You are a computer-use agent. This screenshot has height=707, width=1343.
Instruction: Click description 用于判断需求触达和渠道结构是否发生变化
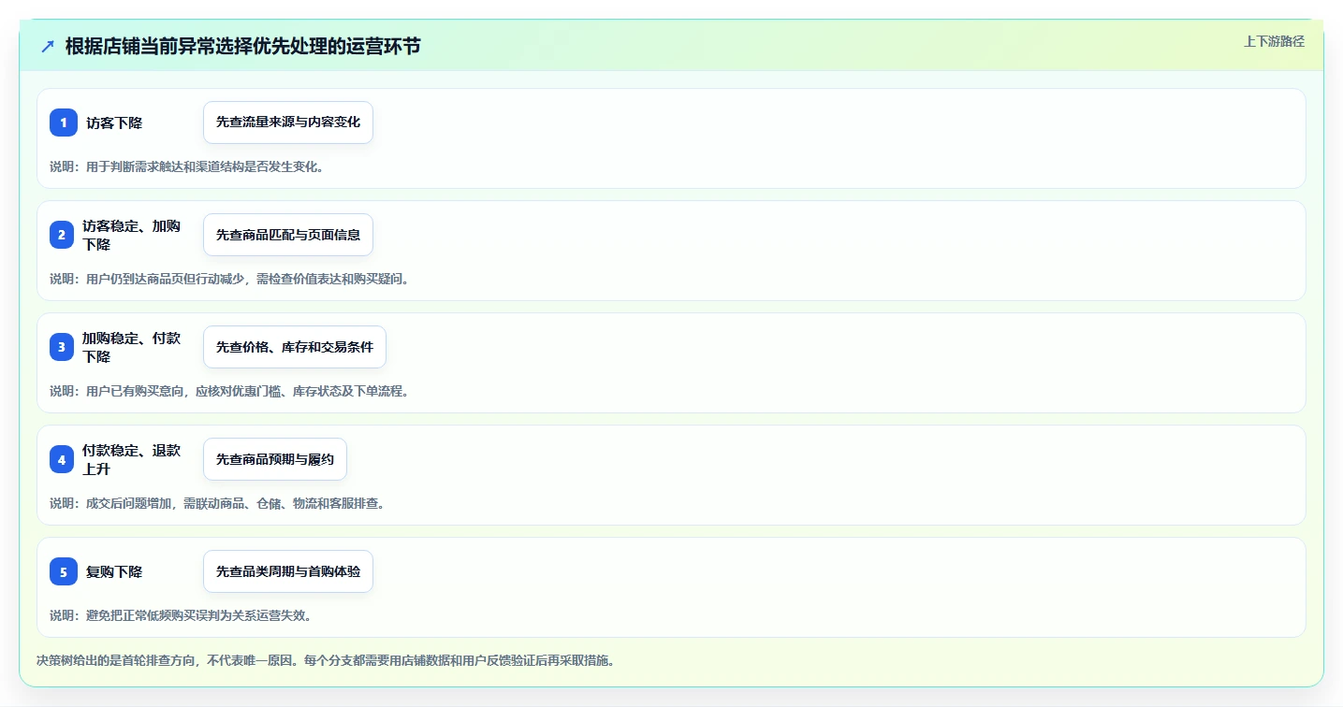[x=186, y=166]
